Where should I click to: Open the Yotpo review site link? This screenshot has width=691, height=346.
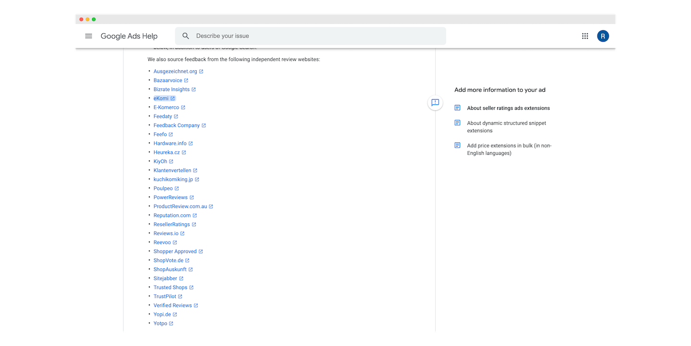tap(160, 323)
